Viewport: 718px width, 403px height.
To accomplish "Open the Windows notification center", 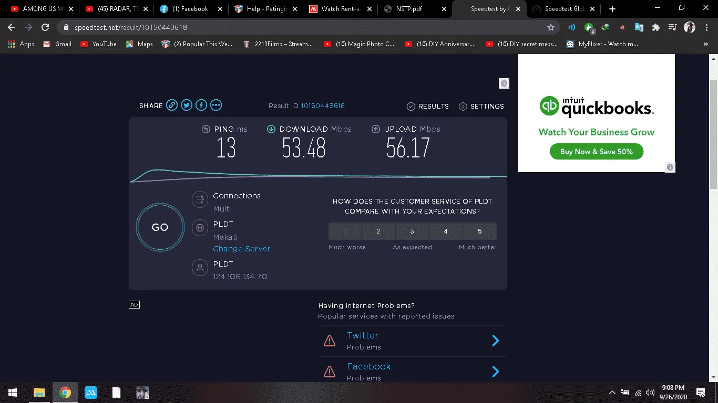I will [701, 393].
